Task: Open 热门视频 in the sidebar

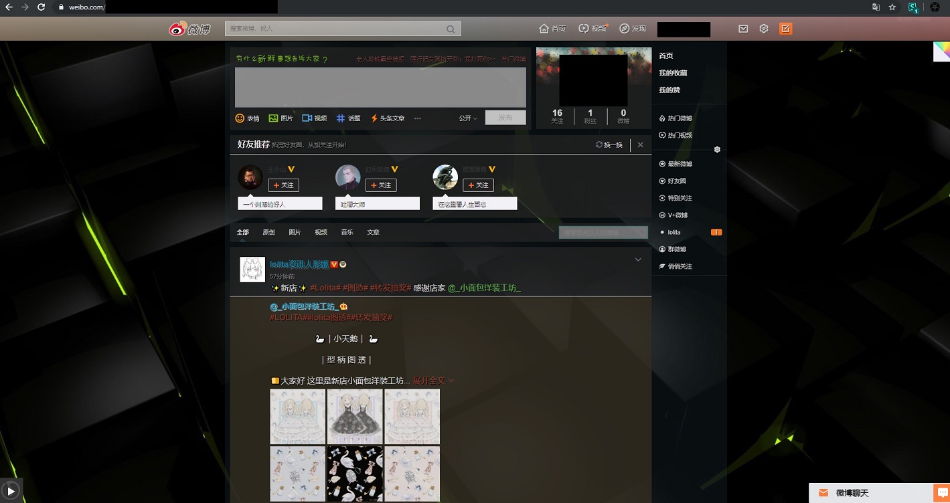Action: click(676, 135)
